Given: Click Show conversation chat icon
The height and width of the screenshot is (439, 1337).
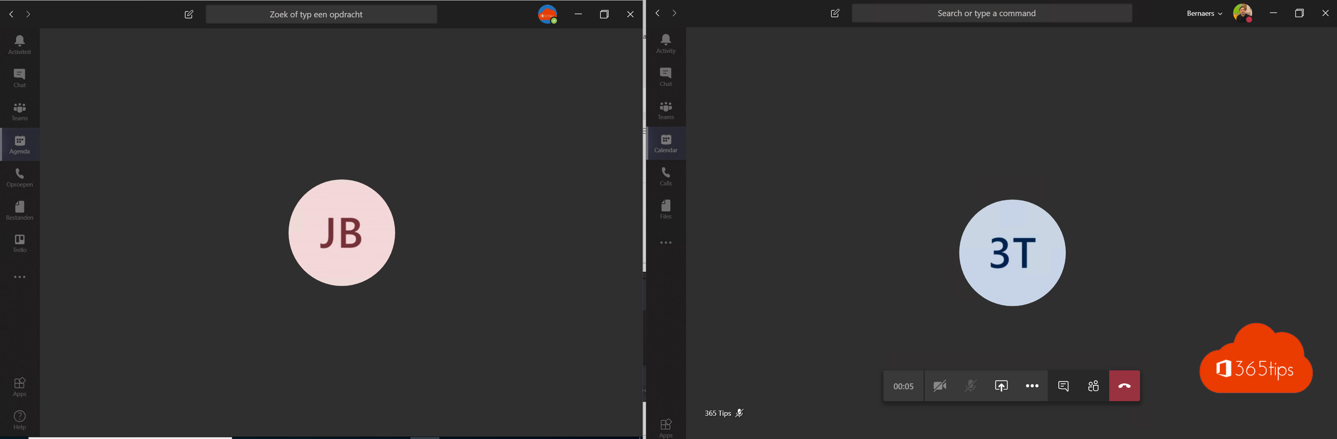Looking at the screenshot, I should pos(1063,385).
